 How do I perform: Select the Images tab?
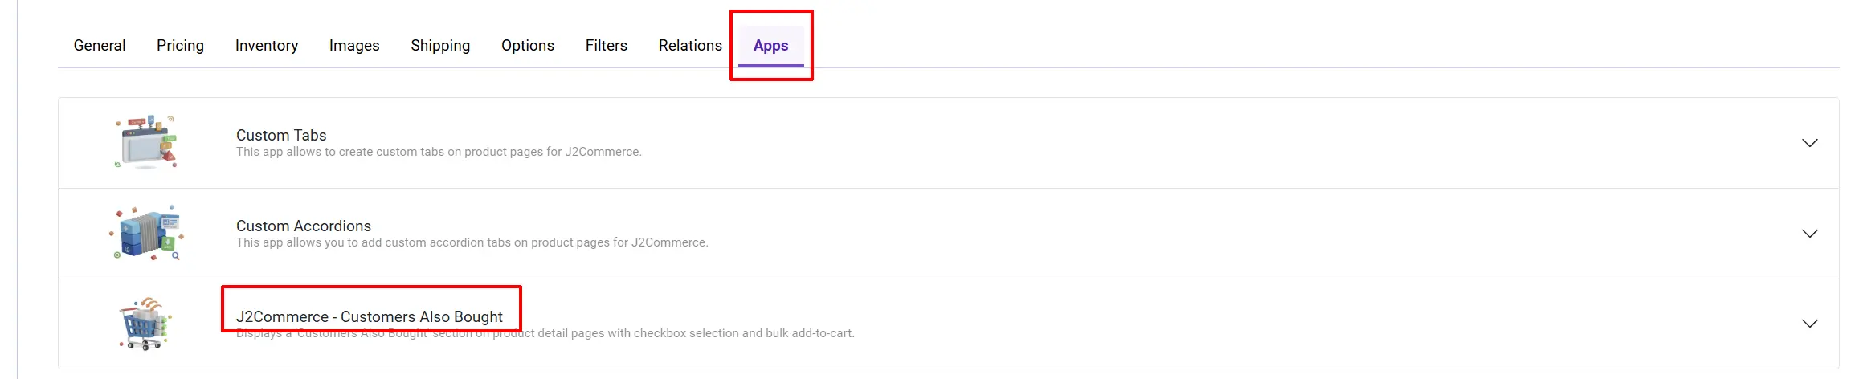(x=354, y=46)
